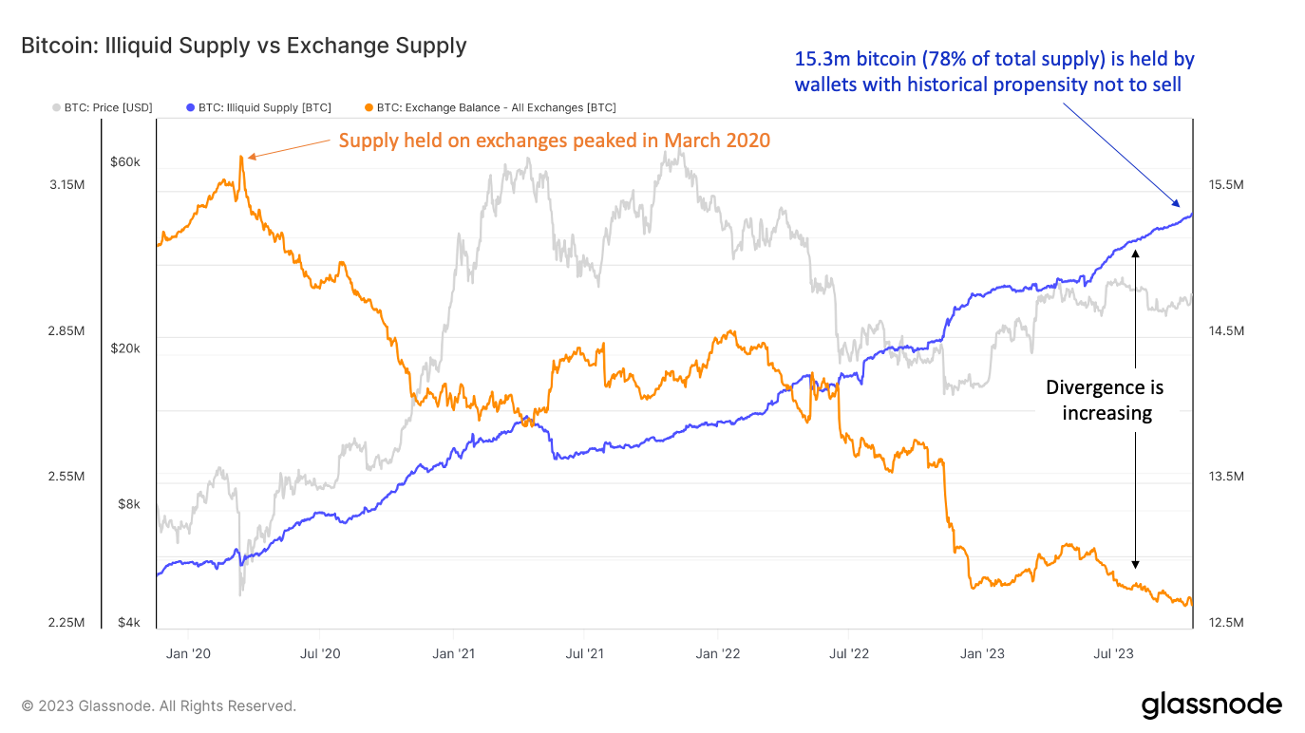
Task: Toggle the BTC Illiquid Supply legend entry
Action: pyautogui.click(x=264, y=107)
